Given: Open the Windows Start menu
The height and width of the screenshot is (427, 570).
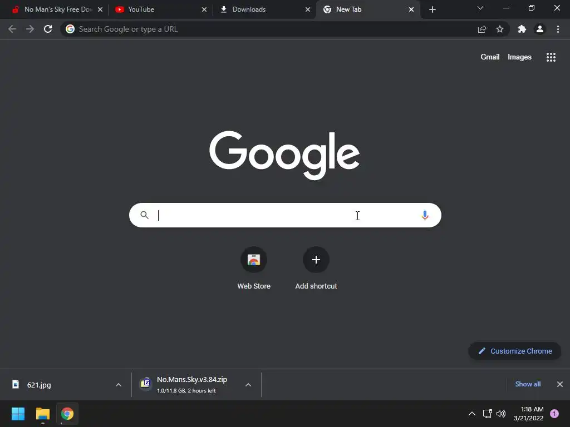Looking at the screenshot, I should pos(18,414).
